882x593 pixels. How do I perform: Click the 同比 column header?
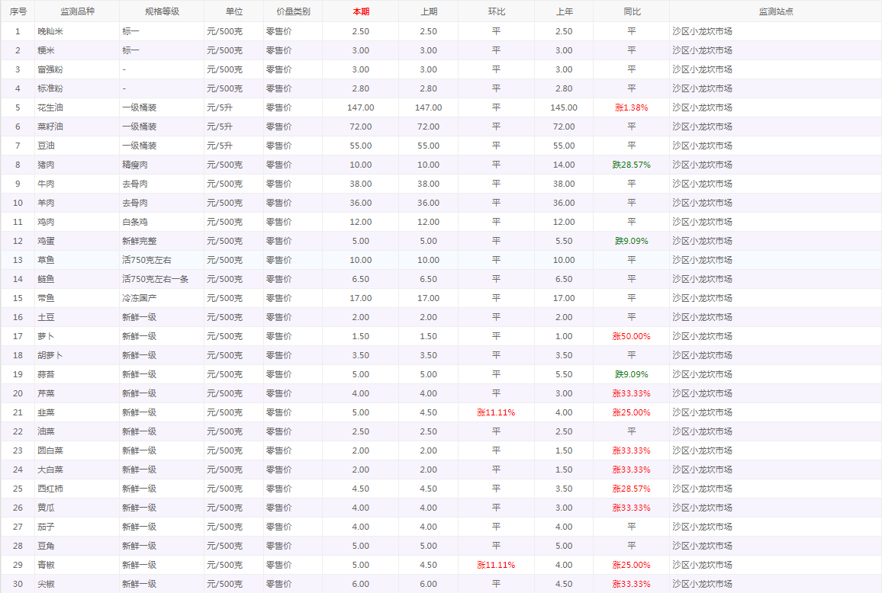click(631, 11)
